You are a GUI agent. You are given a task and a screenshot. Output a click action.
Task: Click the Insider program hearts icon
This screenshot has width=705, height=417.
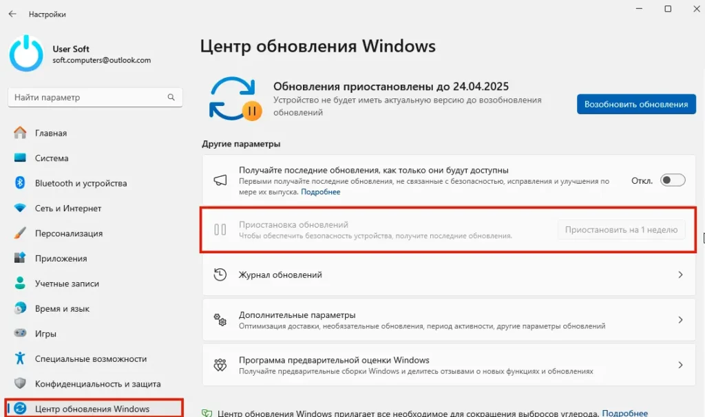(x=220, y=365)
